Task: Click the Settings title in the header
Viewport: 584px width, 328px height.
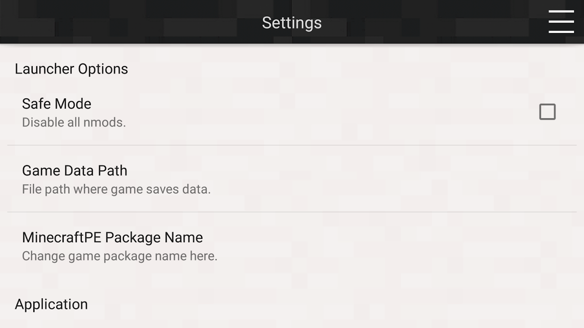Action: 292,23
